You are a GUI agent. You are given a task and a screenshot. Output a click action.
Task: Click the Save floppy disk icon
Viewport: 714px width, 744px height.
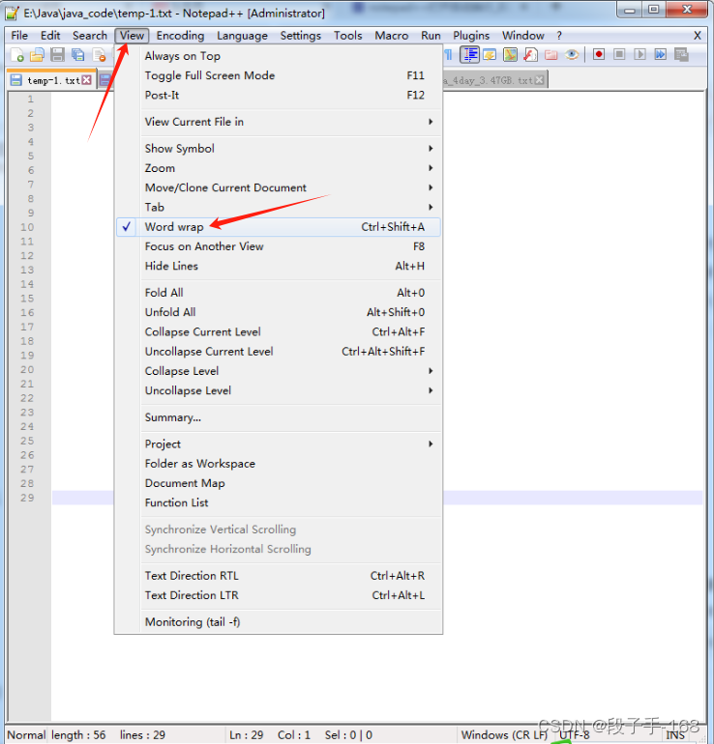coord(57,55)
